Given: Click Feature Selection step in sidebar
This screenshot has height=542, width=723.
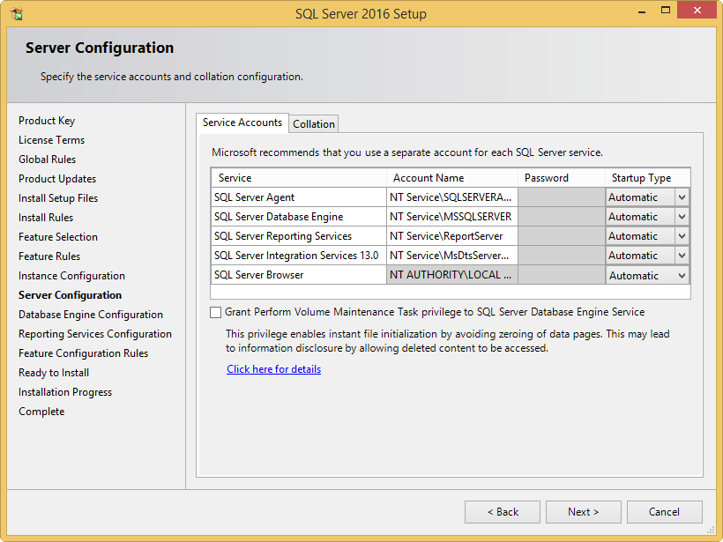Looking at the screenshot, I should coord(58,237).
